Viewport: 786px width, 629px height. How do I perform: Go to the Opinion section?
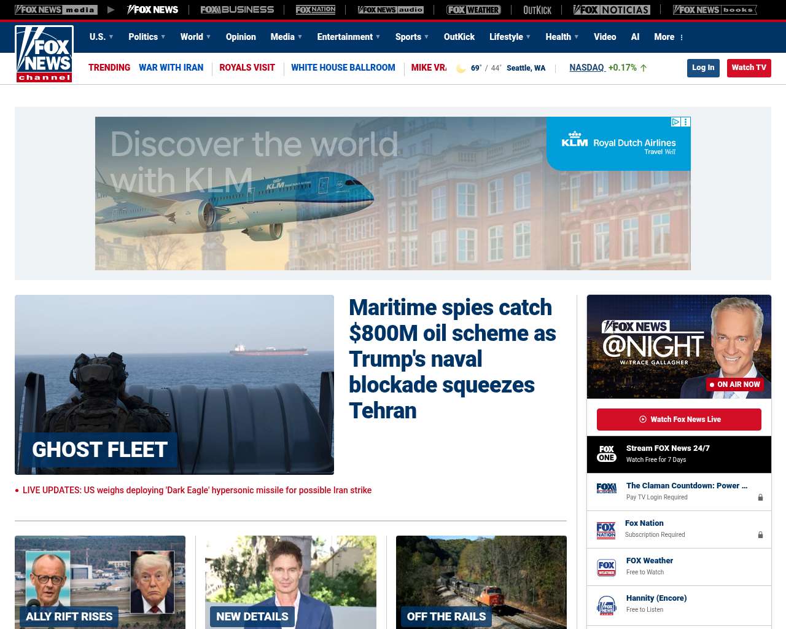pyautogui.click(x=241, y=37)
